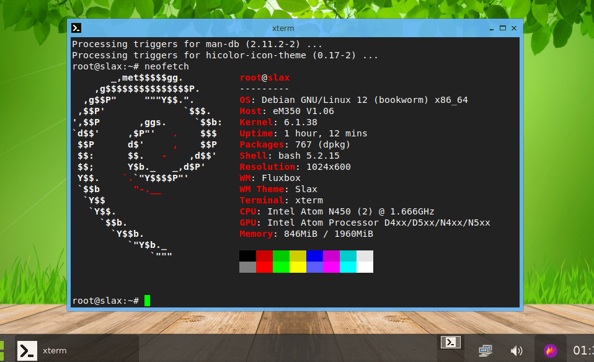The image size is (594, 362).
Task: Click the small terminal workspace pager icon
Action: tap(450, 342)
